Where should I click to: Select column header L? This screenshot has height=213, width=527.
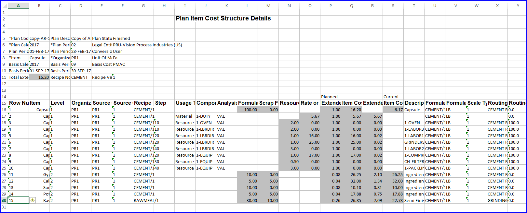tap(247, 6)
